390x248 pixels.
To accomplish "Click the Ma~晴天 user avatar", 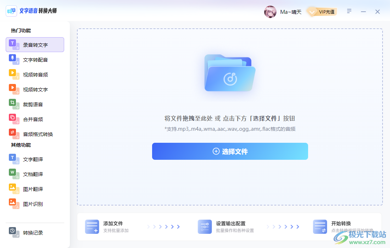I will tap(270, 12).
